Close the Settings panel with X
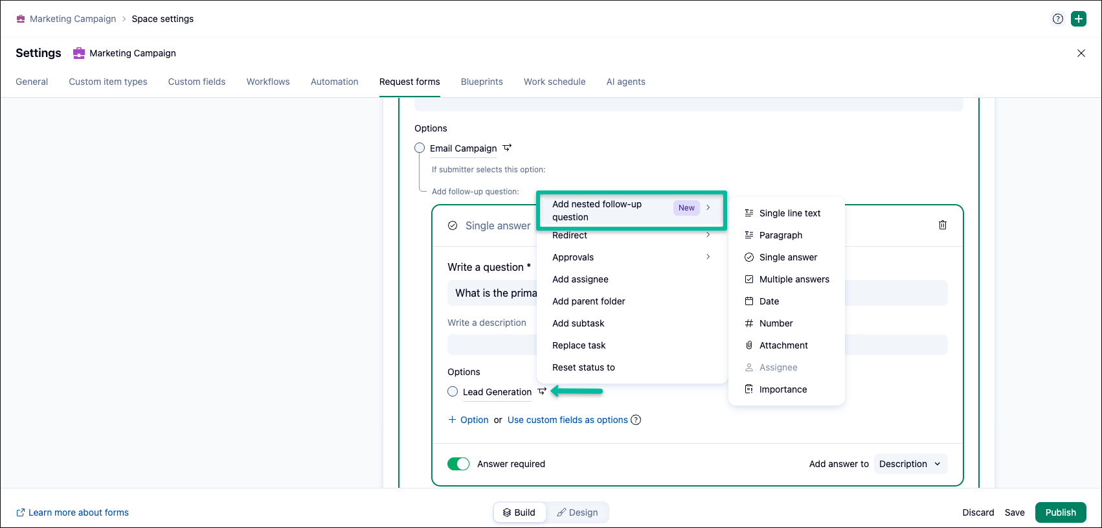Viewport: 1102px width, 528px height. click(x=1081, y=53)
